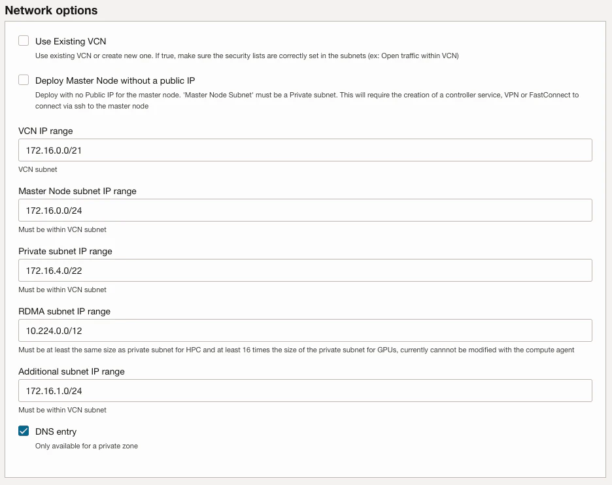Activate the Additional subnet IP range input
Viewport: 612px width, 485px height.
point(305,391)
